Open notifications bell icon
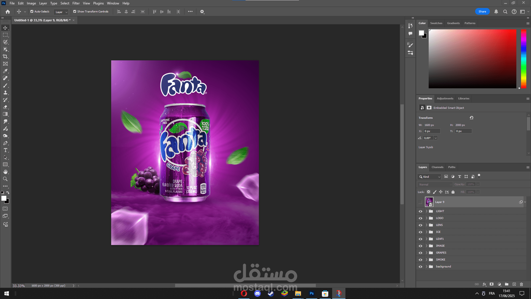 496,12
